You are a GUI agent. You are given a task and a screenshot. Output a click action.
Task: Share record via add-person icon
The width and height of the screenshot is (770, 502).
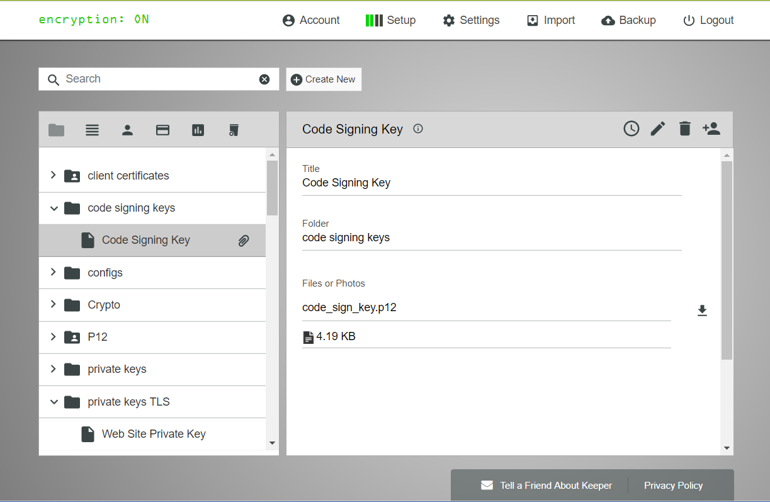[x=711, y=129]
